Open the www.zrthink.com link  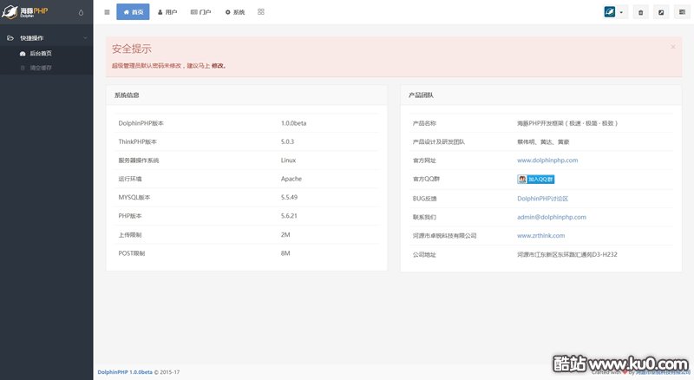pyautogui.click(x=540, y=236)
